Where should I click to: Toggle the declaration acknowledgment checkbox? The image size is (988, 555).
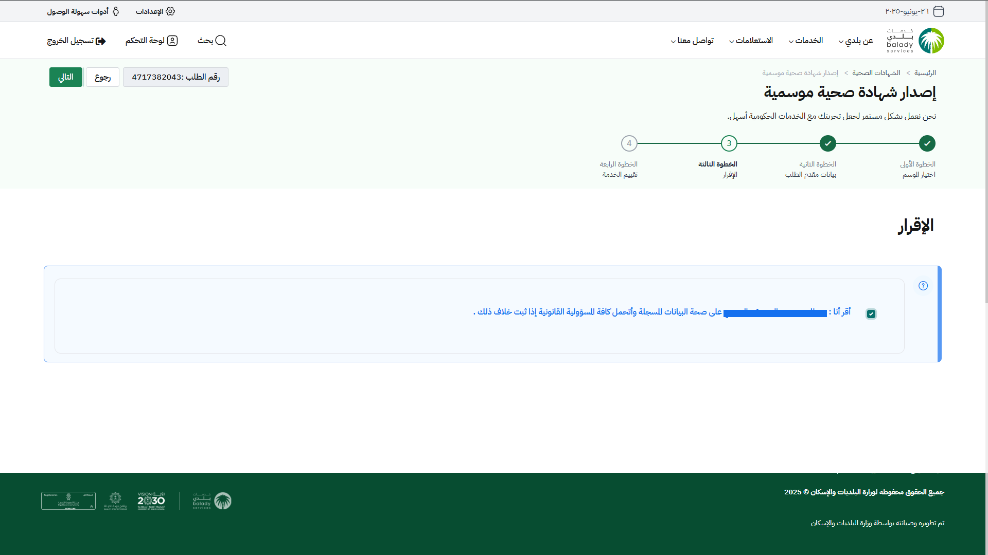tap(871, 314)
